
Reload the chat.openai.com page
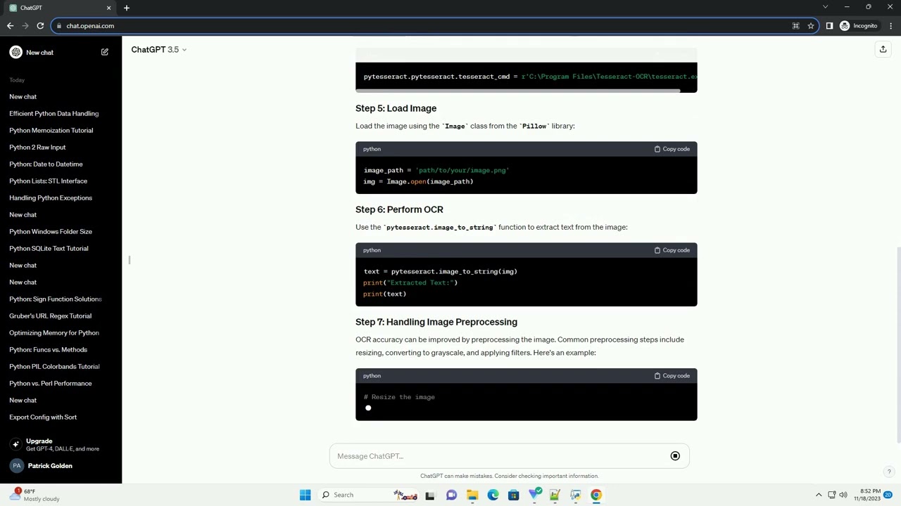(x=40, y=26)
